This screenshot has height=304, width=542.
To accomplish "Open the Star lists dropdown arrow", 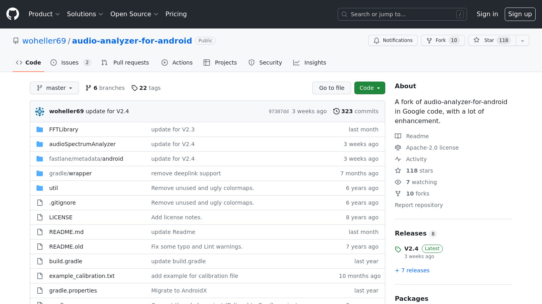I will (523, 40).
